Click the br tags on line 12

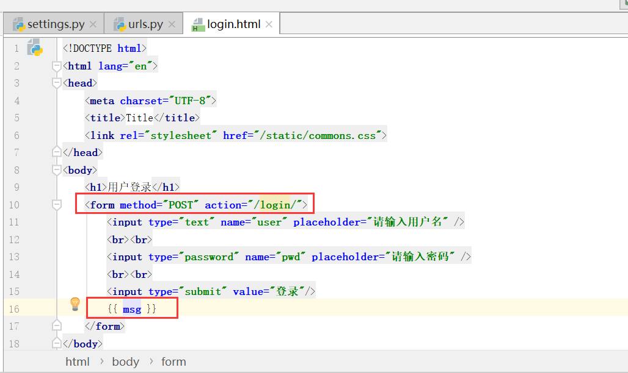tap(130, 240)
